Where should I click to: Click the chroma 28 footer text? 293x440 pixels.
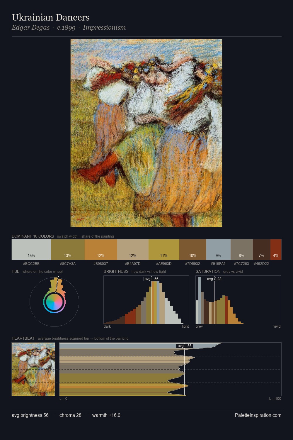[x=70, y=415]
